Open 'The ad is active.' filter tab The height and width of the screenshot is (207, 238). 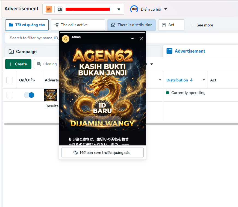coord(78,25)
